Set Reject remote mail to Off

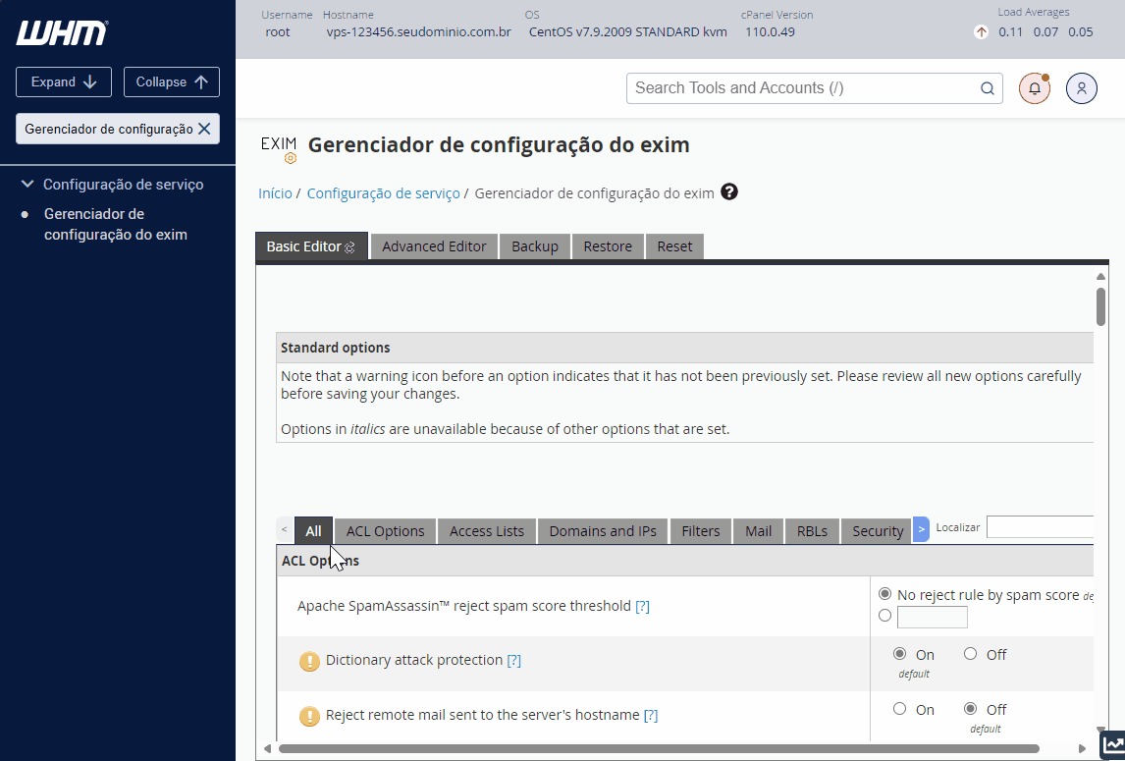coord(970,709)
